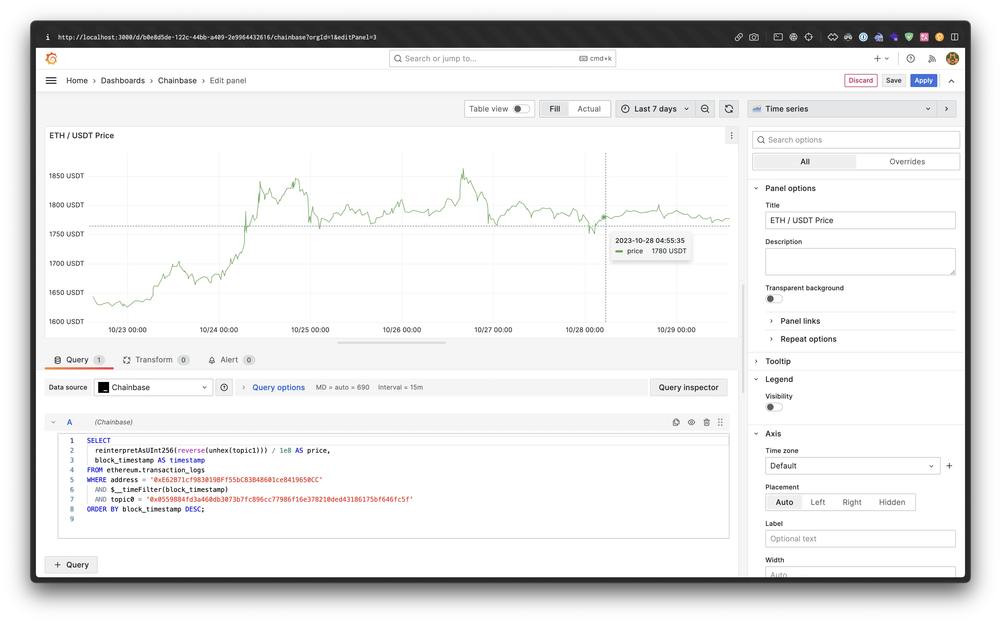The image size is (1001, 623).
Task: Duplicate query A with the copy icon
Action: [x=676, y=422]
